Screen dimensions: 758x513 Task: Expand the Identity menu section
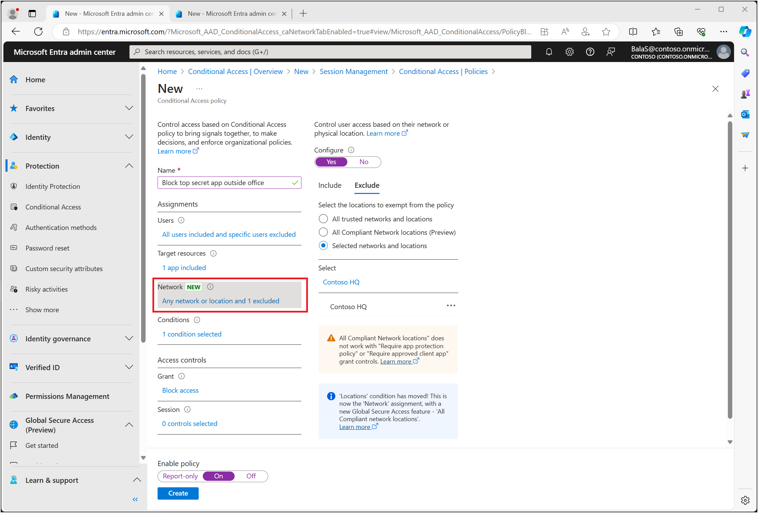tap(129, 137)
